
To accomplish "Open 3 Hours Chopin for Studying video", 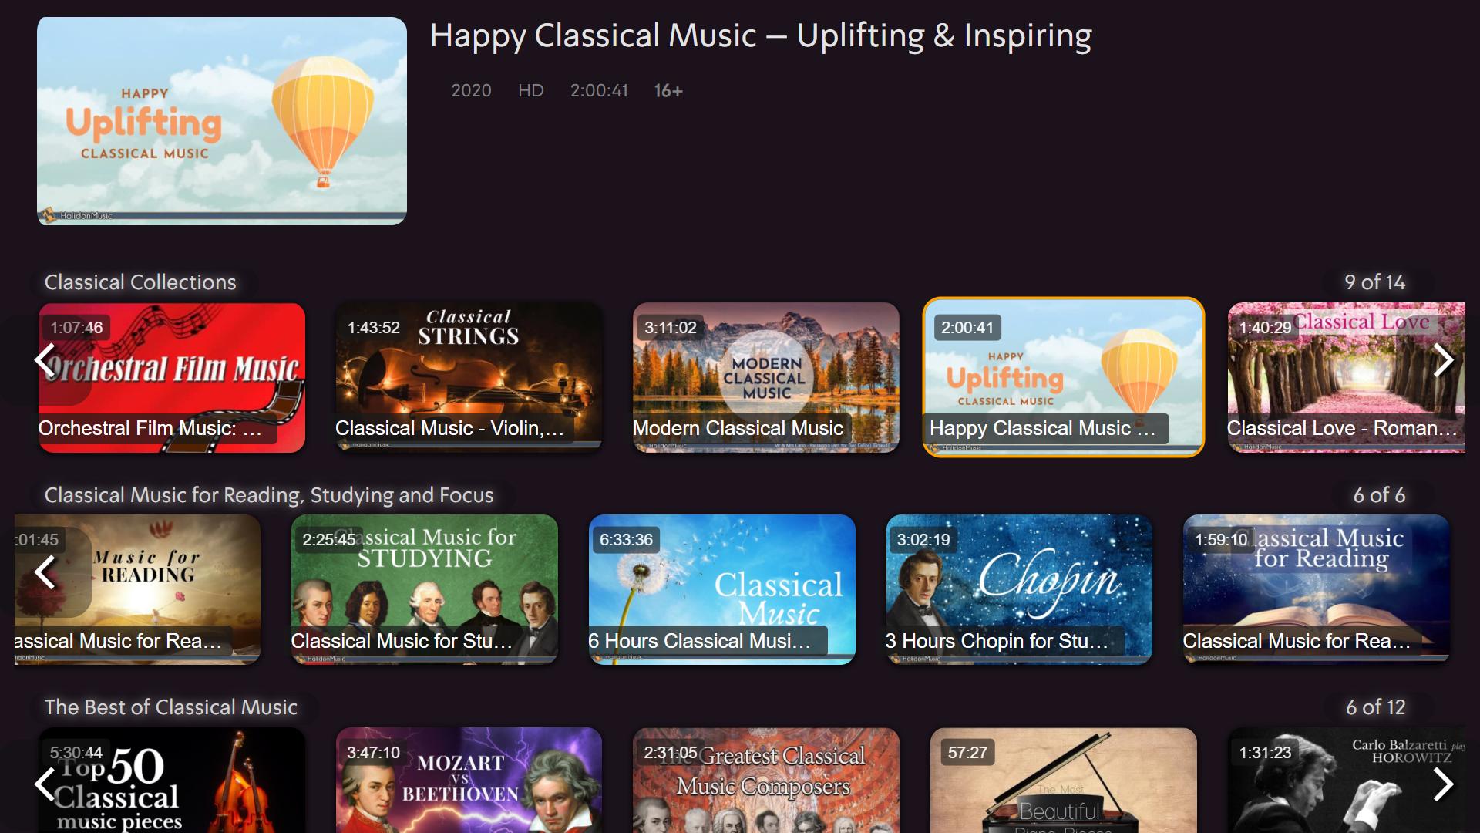I will point(1019,589).
